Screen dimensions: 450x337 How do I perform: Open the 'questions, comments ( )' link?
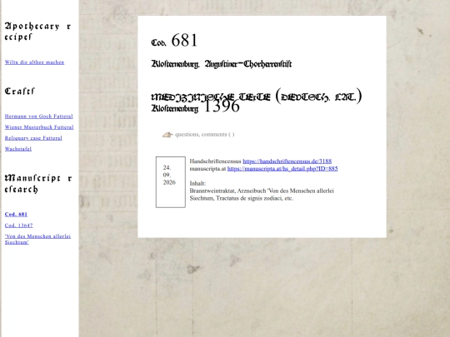pos(205,135)
